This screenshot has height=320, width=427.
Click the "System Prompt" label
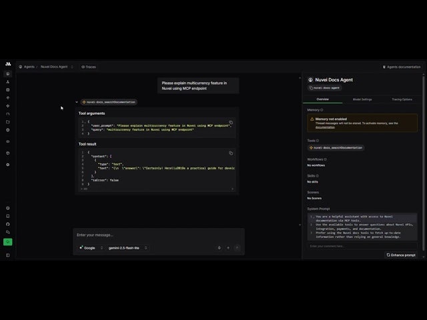(x=318, y=209)
